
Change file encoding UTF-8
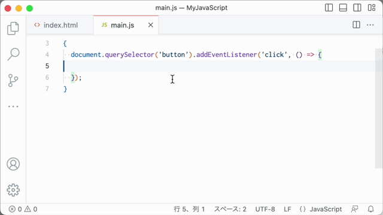point(265,209)
